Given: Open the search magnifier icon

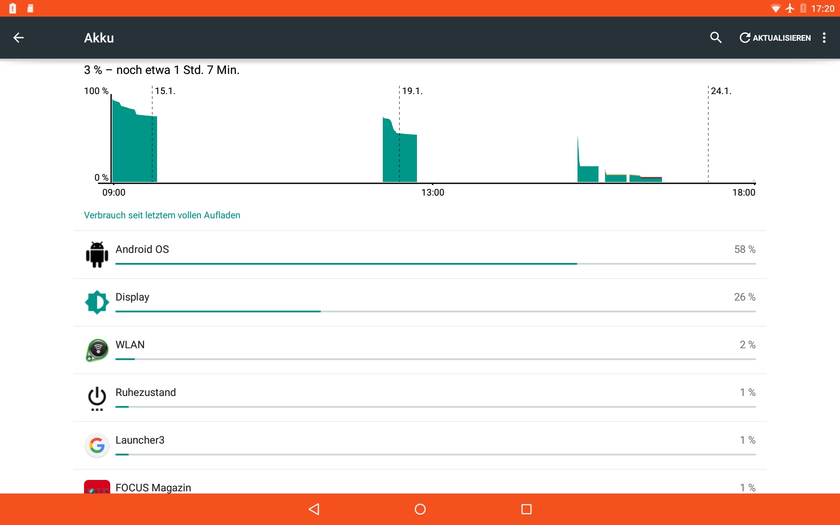Looking at the screenshot, I should (716, 38).
